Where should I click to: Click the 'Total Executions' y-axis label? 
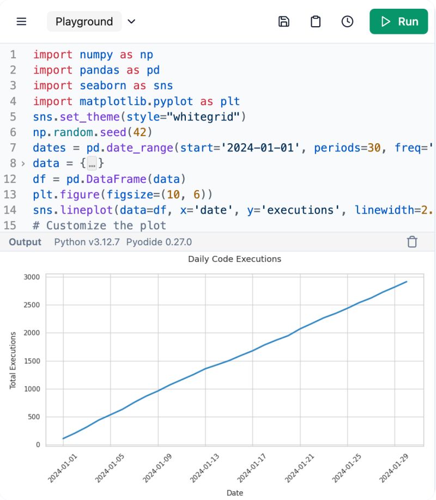[13, 361]
